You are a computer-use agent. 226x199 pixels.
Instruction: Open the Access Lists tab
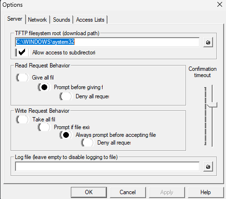[x=90, y=20]
